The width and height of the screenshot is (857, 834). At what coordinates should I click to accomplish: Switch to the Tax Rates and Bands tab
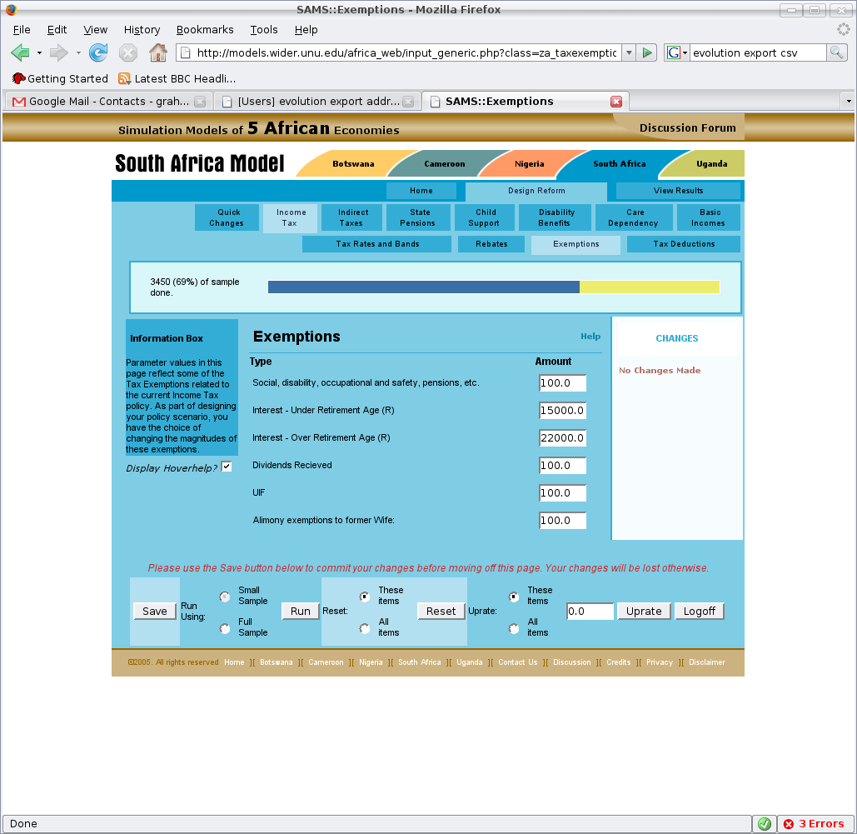coord(376,244)
